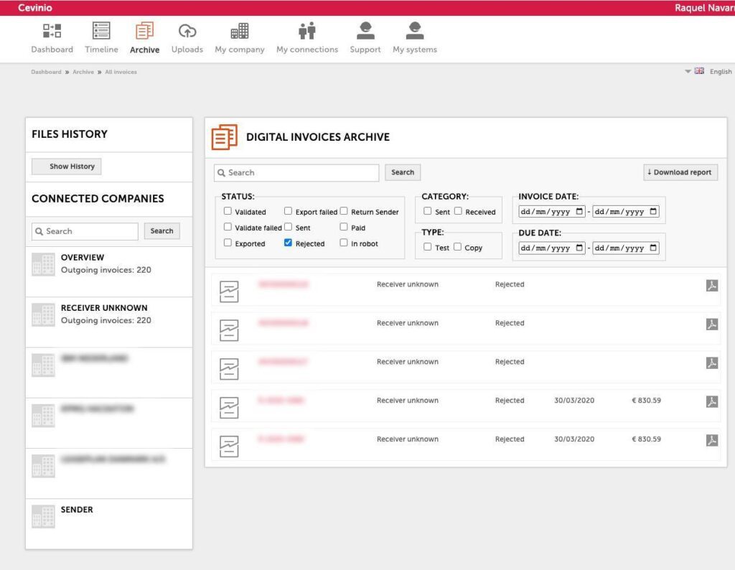Click invoice date start field
The height and width of the screenshot is (570, 735).
pyautogui.click(x=551, y=211)
